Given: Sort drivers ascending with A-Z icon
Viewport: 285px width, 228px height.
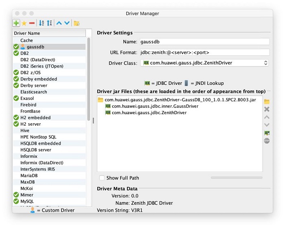Looking at the screenshot, I should (42, 23).
